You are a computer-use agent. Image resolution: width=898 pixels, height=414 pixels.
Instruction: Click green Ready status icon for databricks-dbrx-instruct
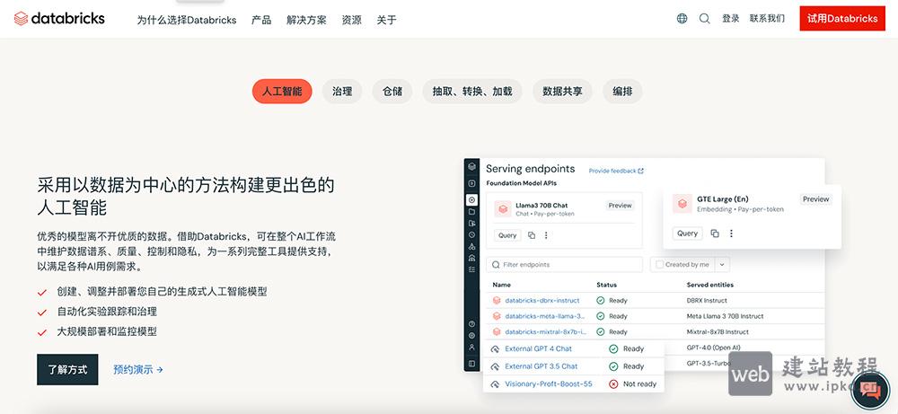600,301
